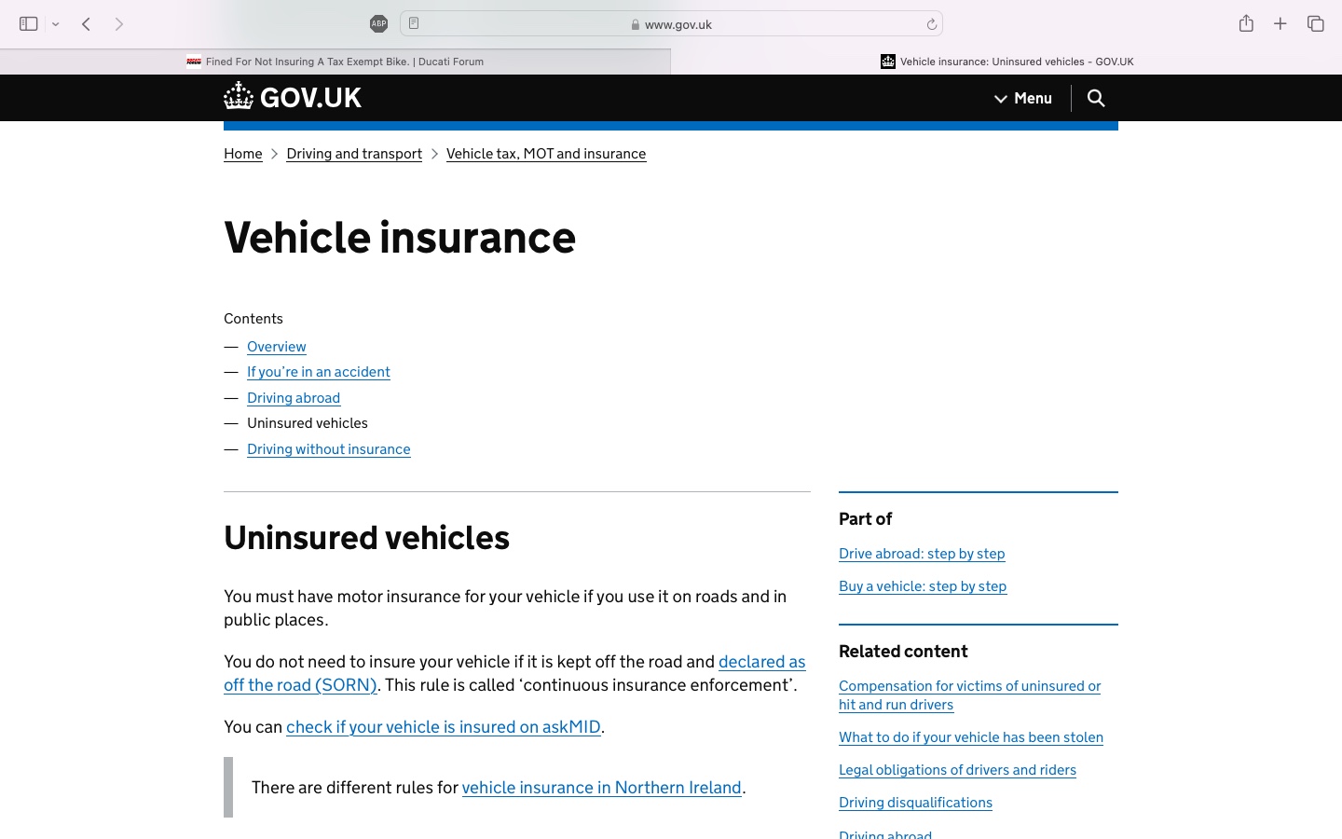Toggle the Safari sidebar icon
This screenshot has width=1342, height=839.
coord(28,24)
